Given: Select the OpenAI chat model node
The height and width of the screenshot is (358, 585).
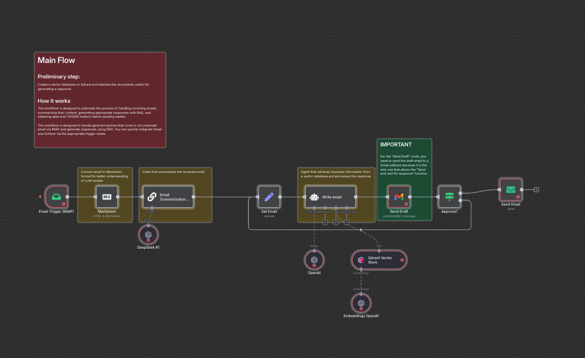Looking at the screenshot, I should click(314, 260).
